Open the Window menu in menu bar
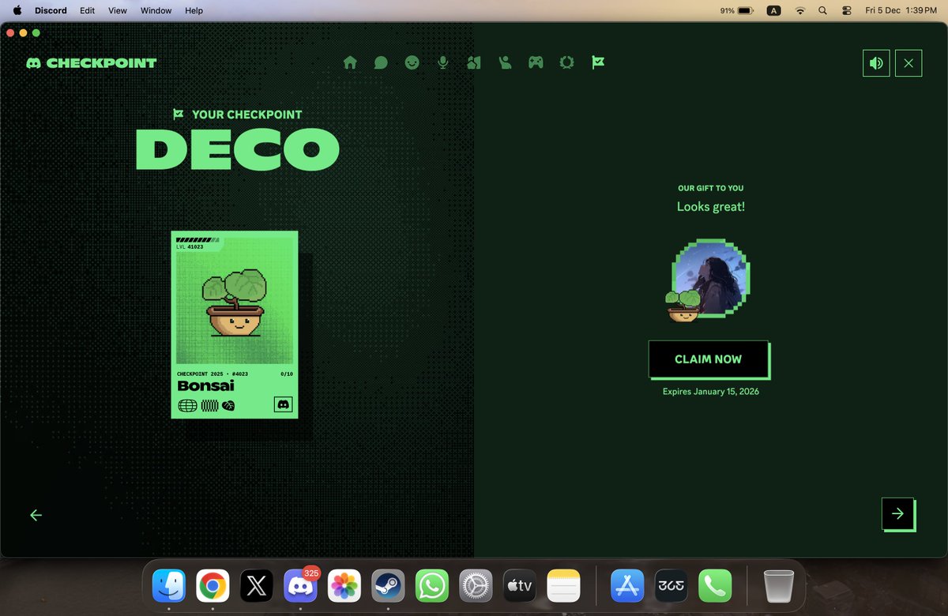This screenshot has width=948, height=616. [x=156, y=10]
